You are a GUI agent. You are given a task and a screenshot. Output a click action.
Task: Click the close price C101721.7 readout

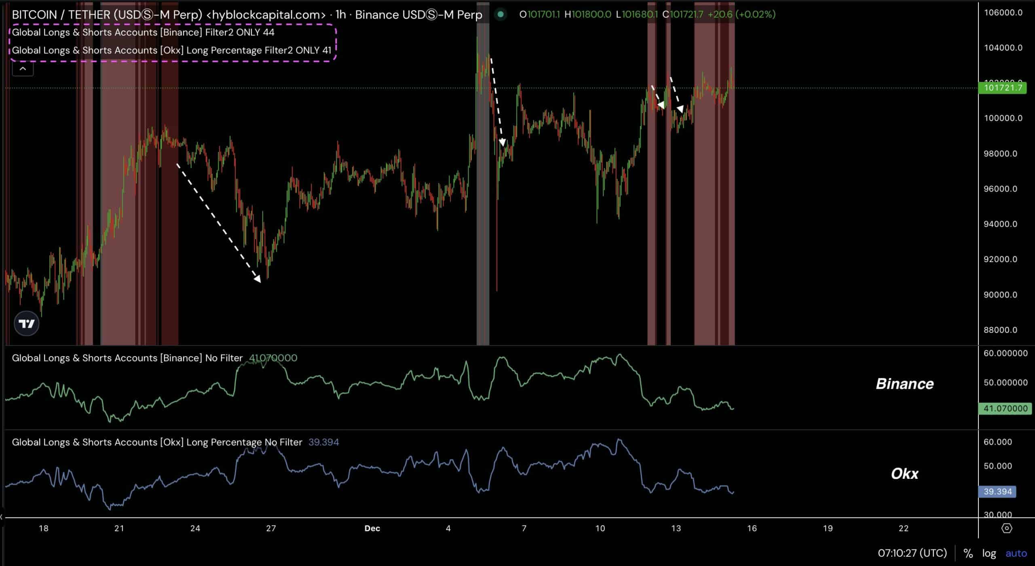(x=683, y=15)
